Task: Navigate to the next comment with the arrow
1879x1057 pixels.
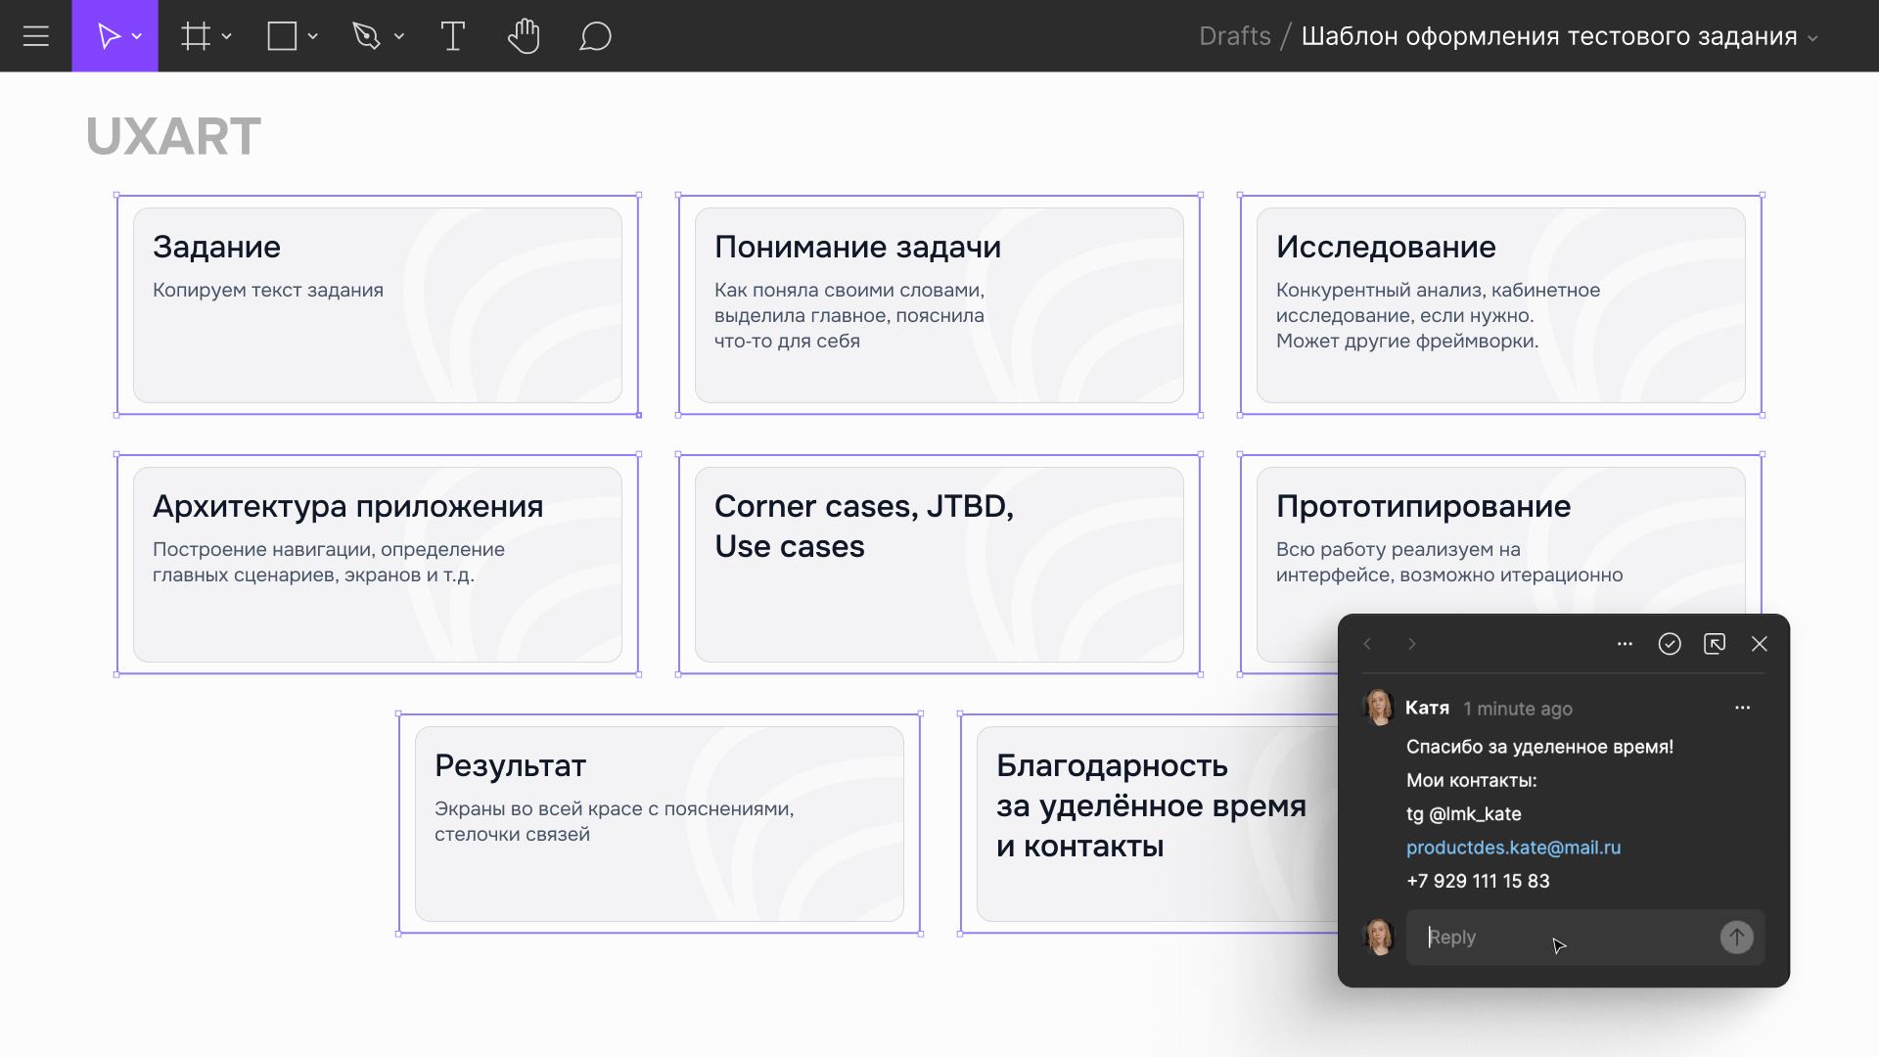Action: click(1411, 643)
